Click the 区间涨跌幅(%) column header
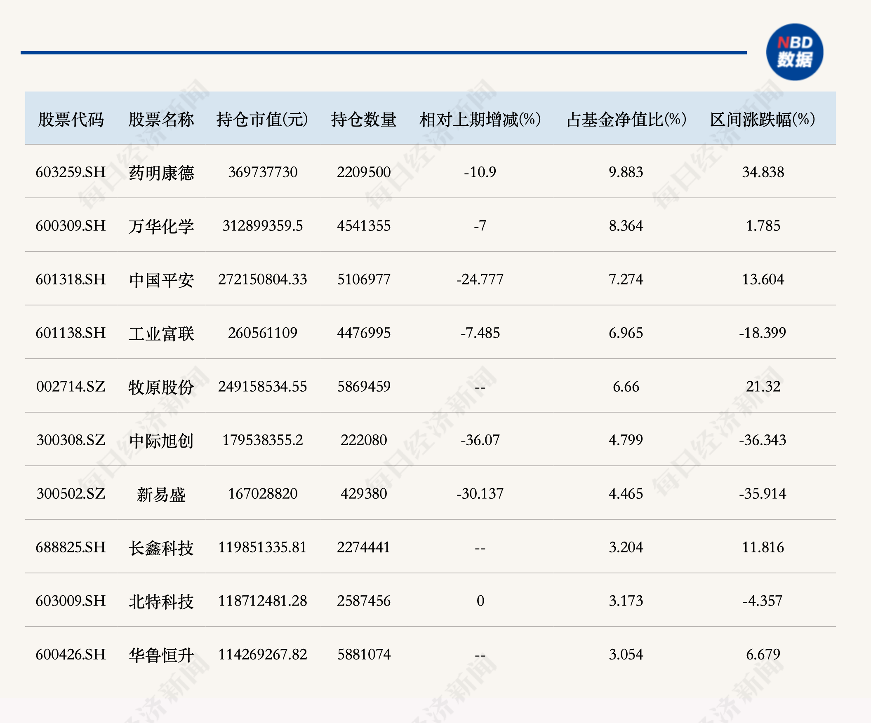This screenshot has width=871, height=723. (763, 120)
